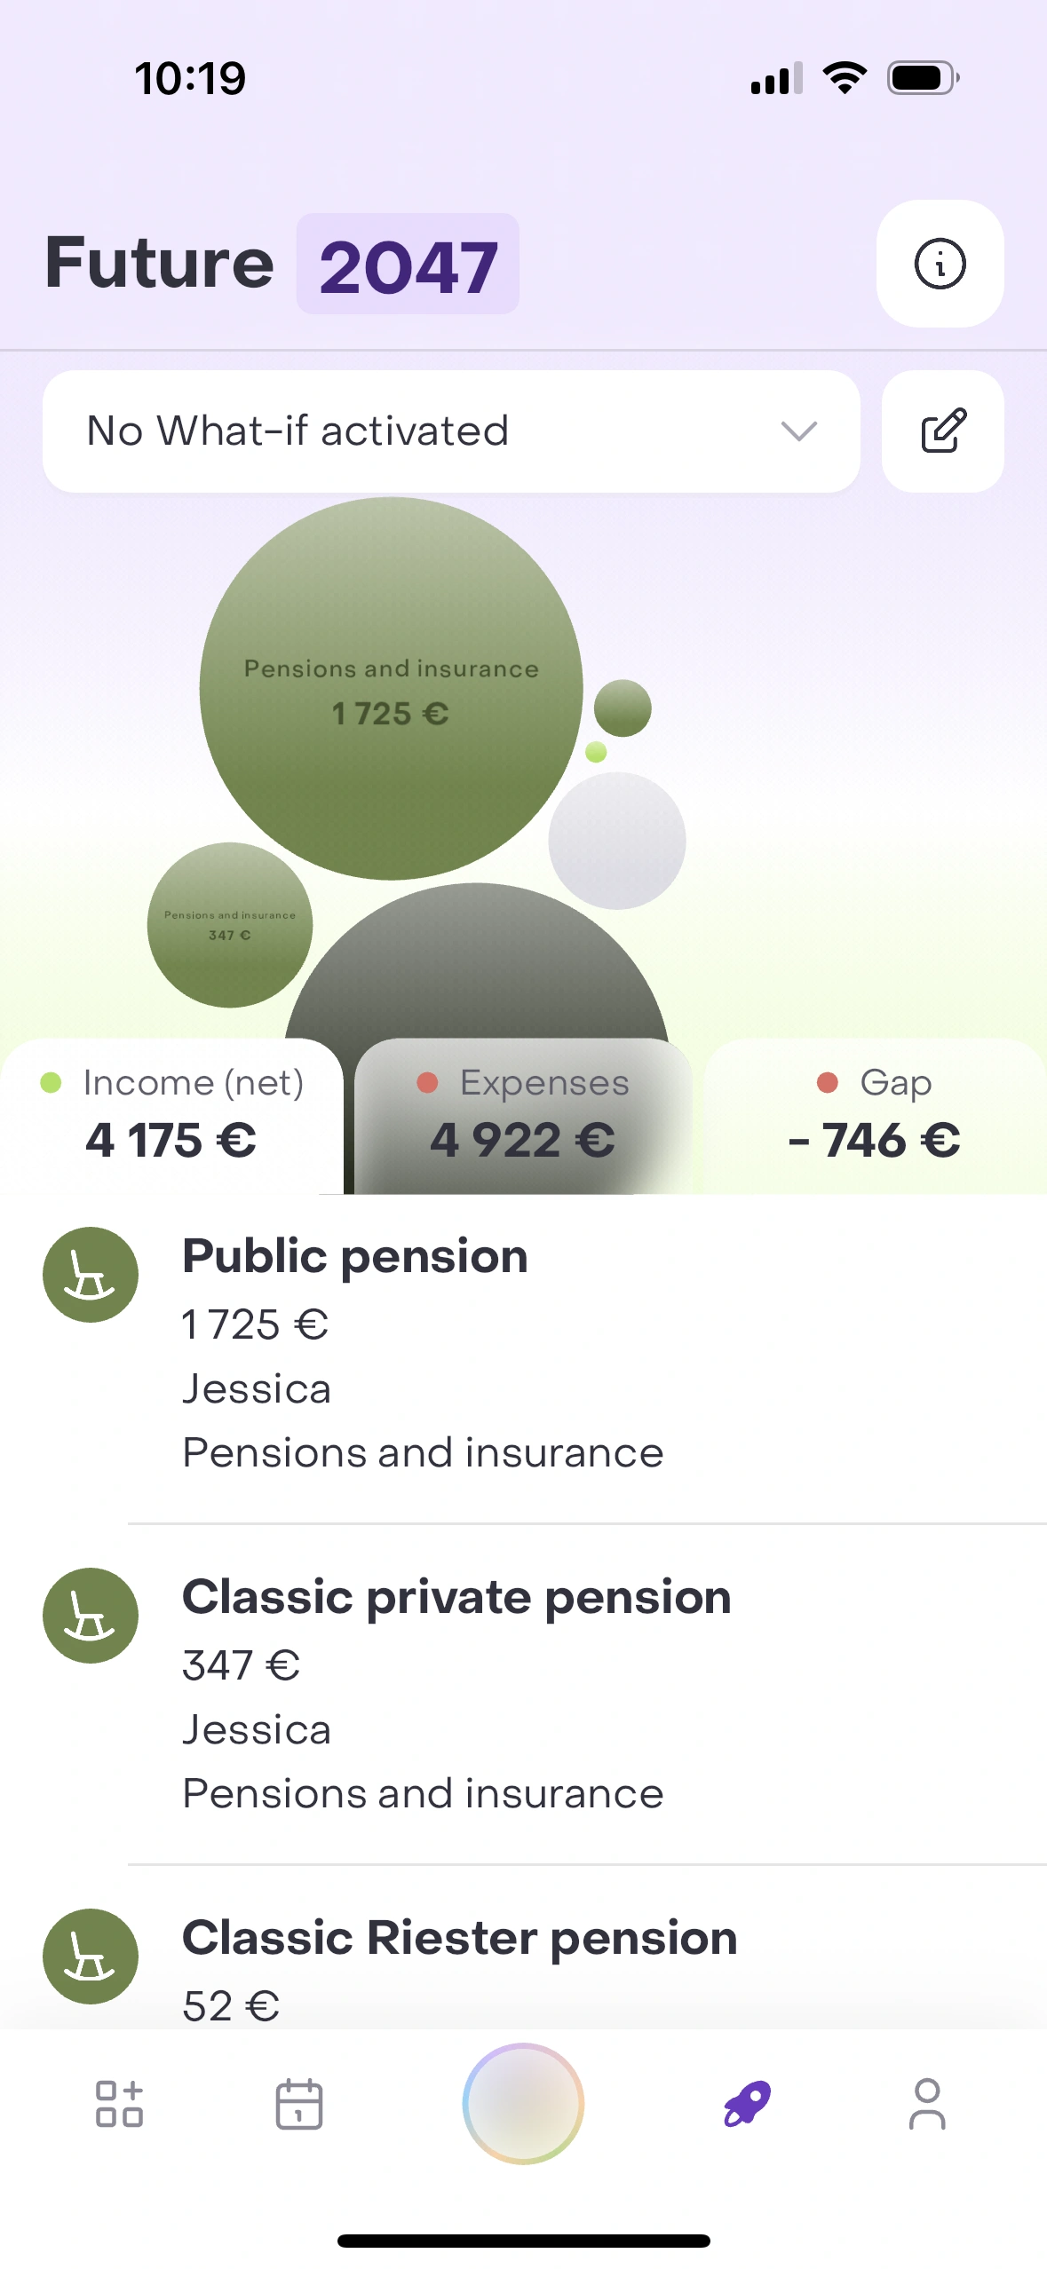Open the dashboard grid icon in bottom bar
This screenshot has width=1047, height=2269.
[x=119, y=2104]
